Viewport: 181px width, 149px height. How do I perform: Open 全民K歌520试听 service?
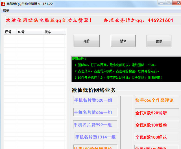click(x=157, y=113)
